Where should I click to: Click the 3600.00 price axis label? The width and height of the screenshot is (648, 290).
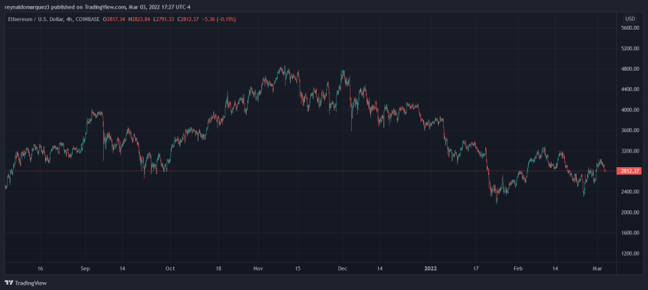point(629,131)
